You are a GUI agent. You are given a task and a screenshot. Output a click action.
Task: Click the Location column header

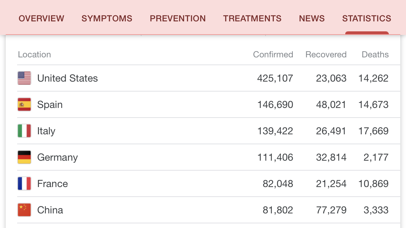[x=34, y=55]
